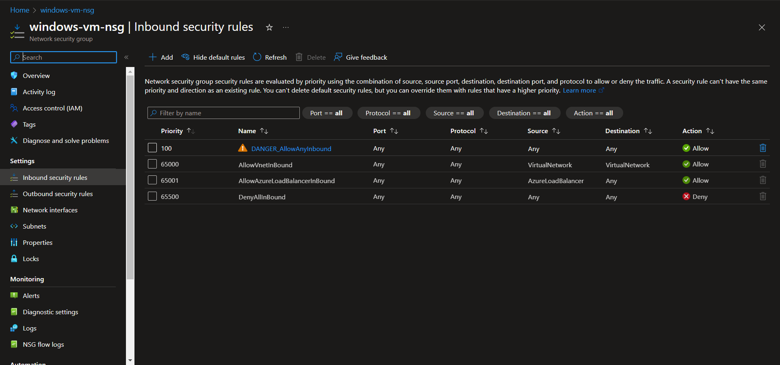Click the NSG flow logs icon

(14, 344)
